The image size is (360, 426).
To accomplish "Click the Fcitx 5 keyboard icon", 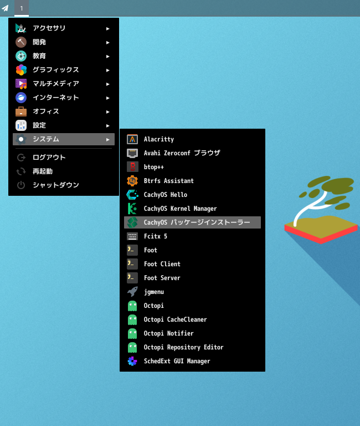I will click(x=132, y=236).
